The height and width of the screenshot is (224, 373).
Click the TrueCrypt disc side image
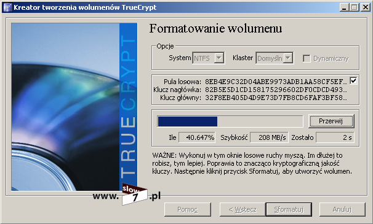pyautogui.click(x=74, y=107)
